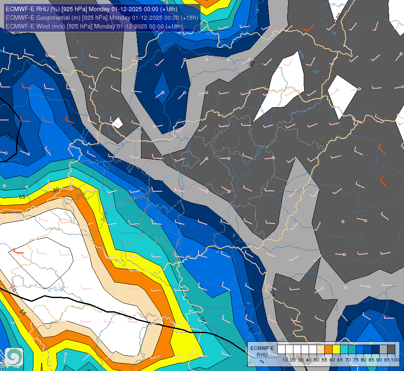Image resolution: width=404 pixels, height=371 pixels.
Task: Select the ECMWF-E Wind (m/s) layer title
Action: [x=94, y=26]
